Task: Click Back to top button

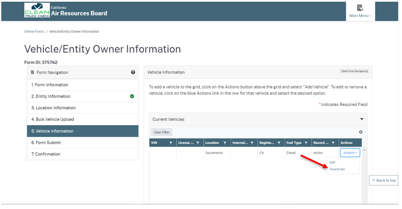Action: pyautogui.click(x=384, y=180)
